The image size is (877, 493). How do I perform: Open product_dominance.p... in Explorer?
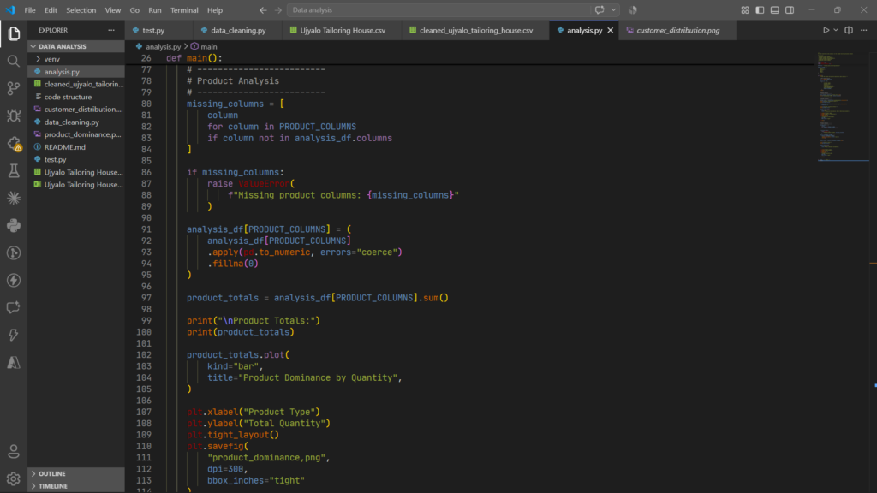pos(76,134)
